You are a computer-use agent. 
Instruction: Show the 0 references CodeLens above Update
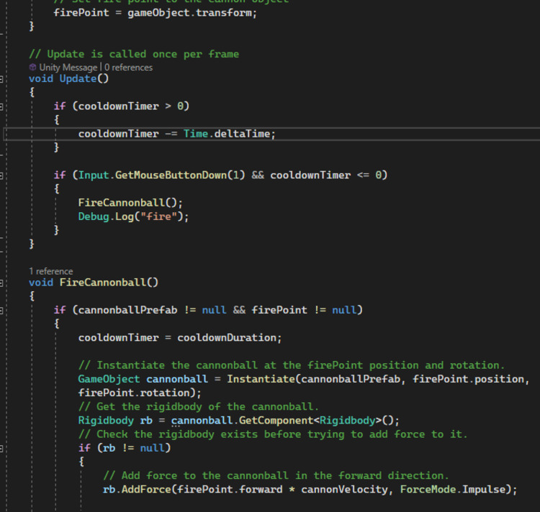click(x=128, y=68)
